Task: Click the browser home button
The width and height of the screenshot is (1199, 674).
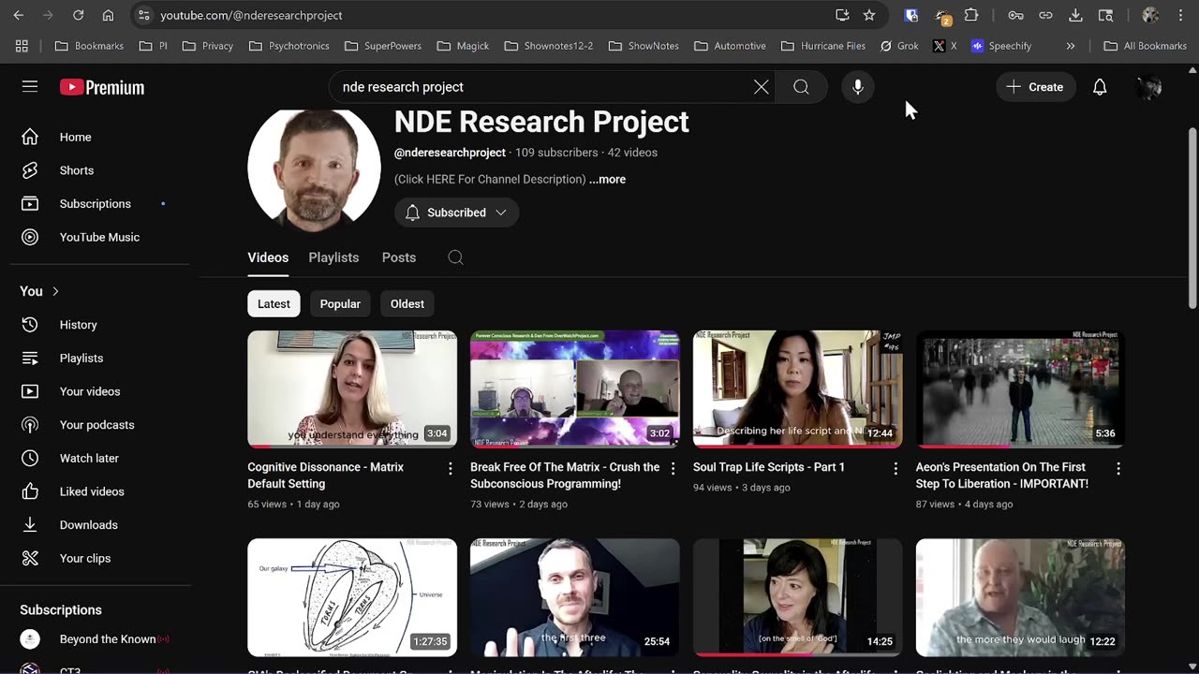Action: (x=109, y=15)
